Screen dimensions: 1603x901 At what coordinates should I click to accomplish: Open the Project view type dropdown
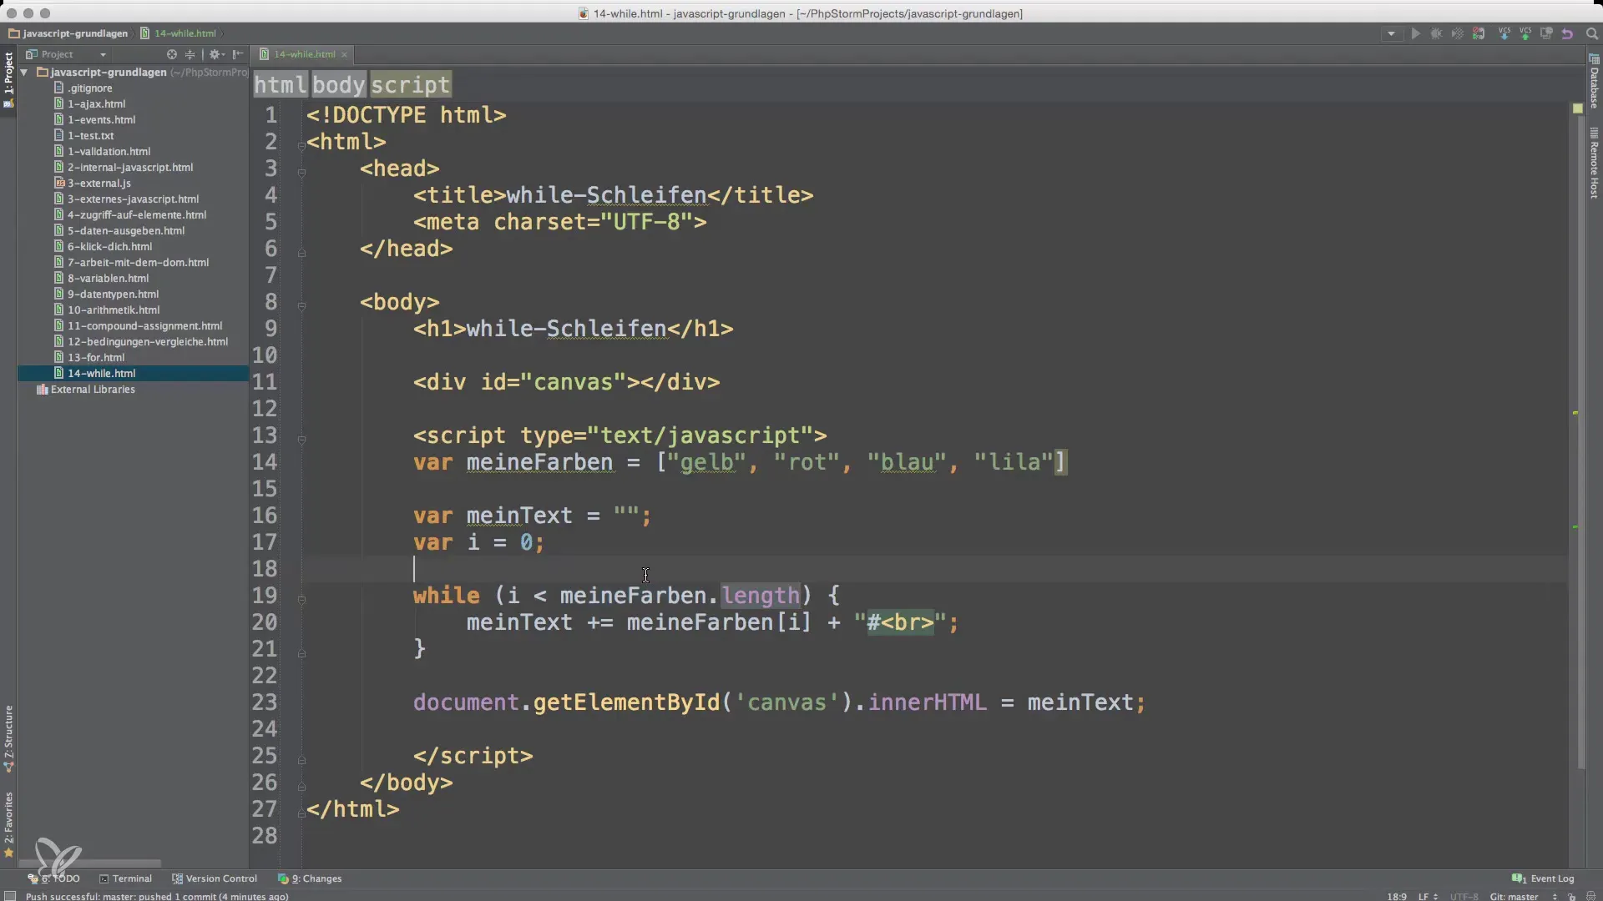click(x=66, y=54)
